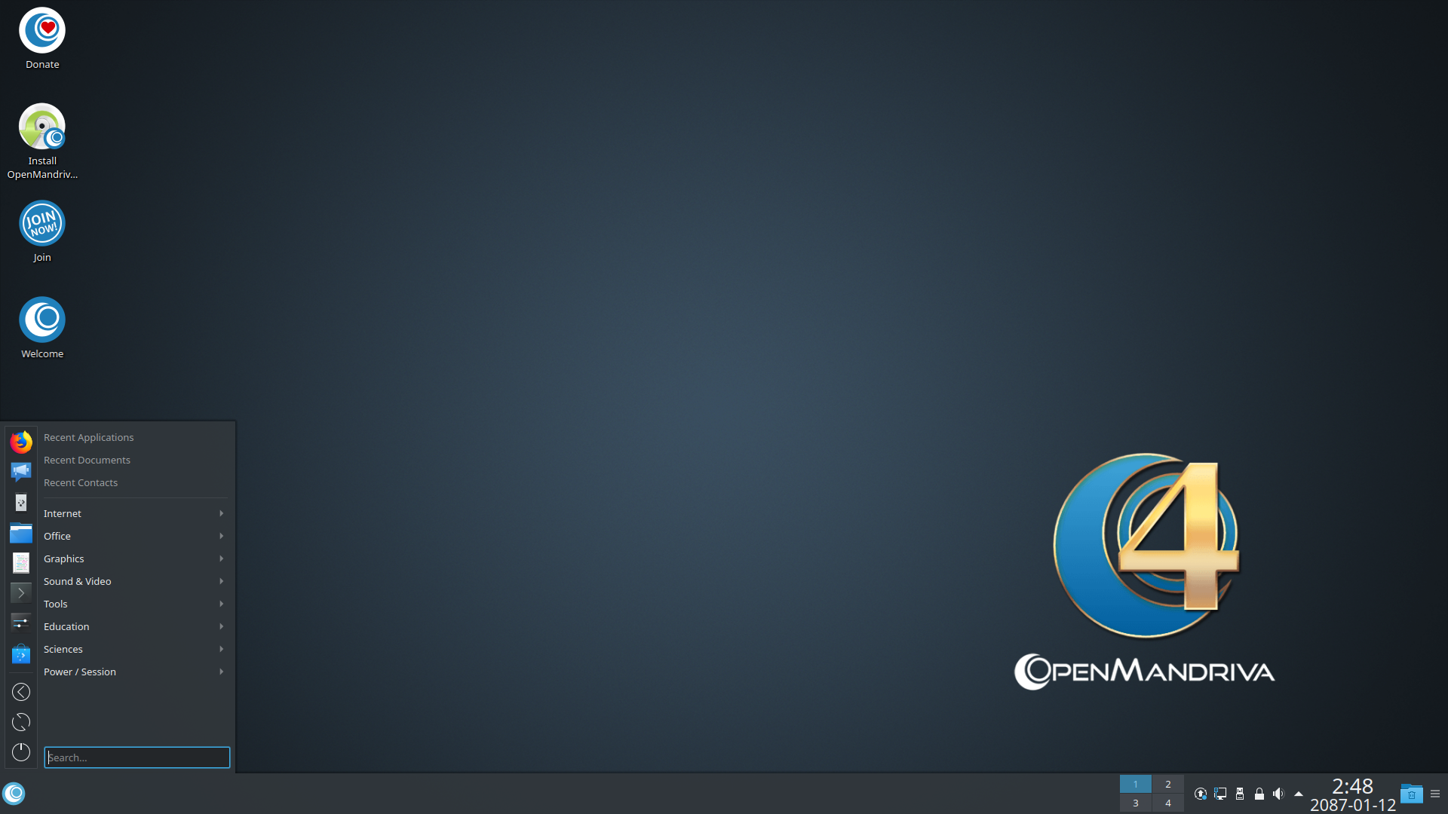This screenshot has width=1448, height=814.
Task: Select Recent Documents entry
Action: (x=87, y=460)
